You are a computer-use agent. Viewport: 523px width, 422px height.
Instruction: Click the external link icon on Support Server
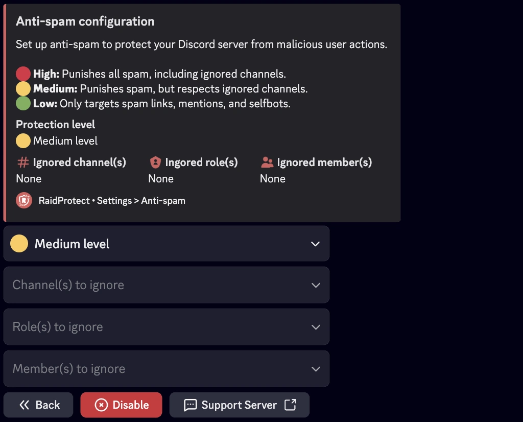point(290,405)
